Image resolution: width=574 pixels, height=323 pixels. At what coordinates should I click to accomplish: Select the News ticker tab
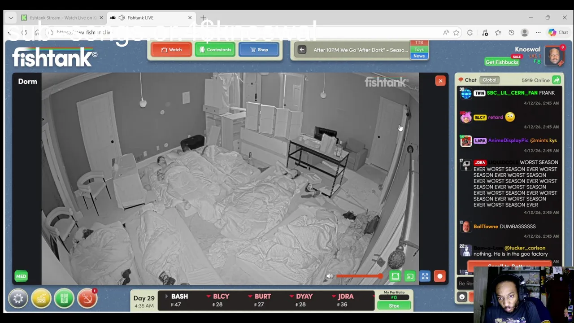[419, 56]
